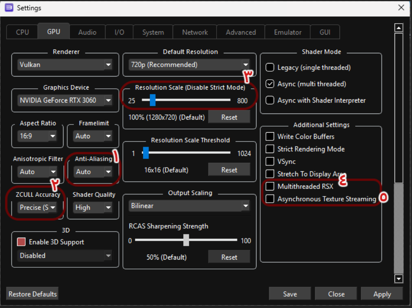Image resolution: width=412 pixels, height=308 pixels.
Task: Click the Resolution Scale Threshold slider handle
Action: (146, 153)
